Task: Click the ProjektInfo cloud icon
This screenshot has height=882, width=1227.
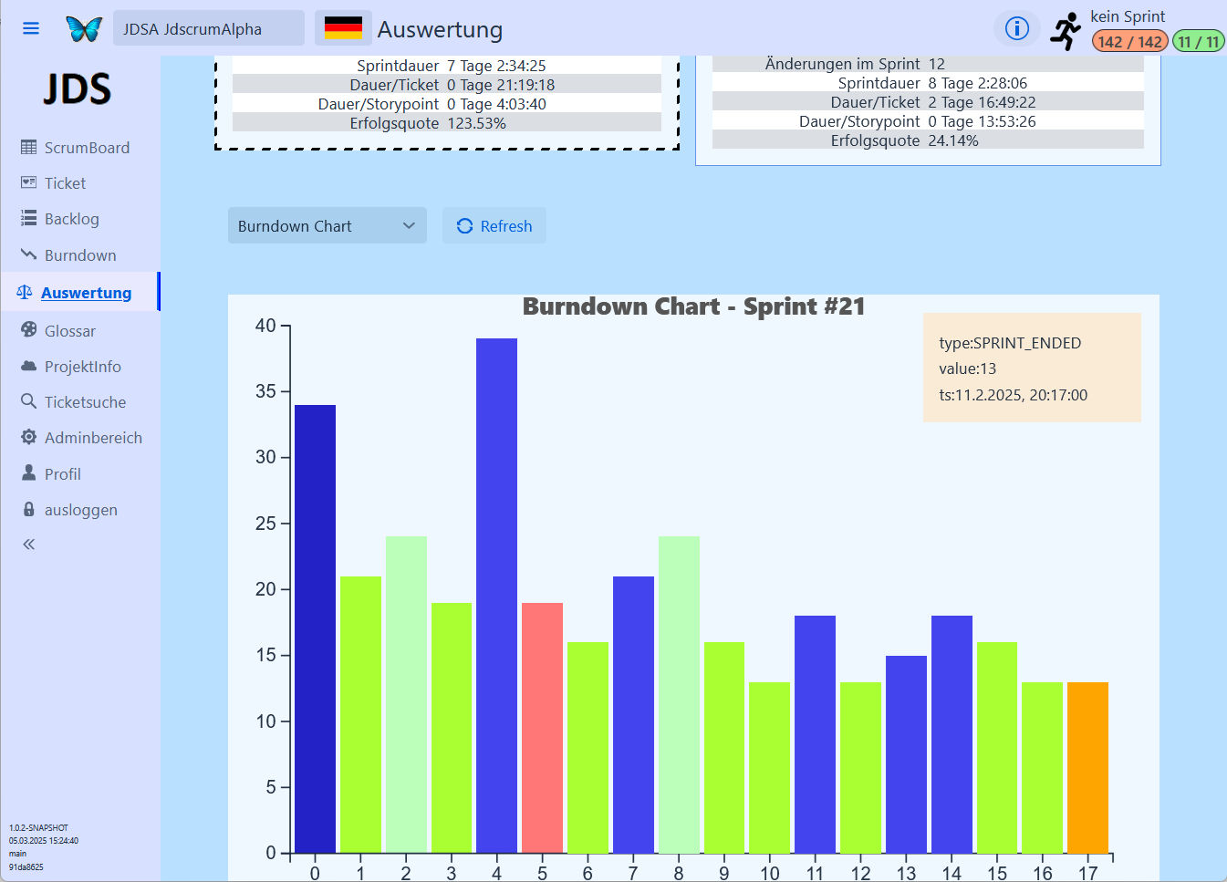Action: 29,366
